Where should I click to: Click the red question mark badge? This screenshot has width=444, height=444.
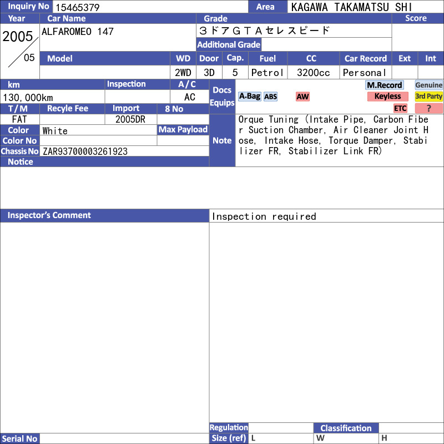click(x=428, y=108)
